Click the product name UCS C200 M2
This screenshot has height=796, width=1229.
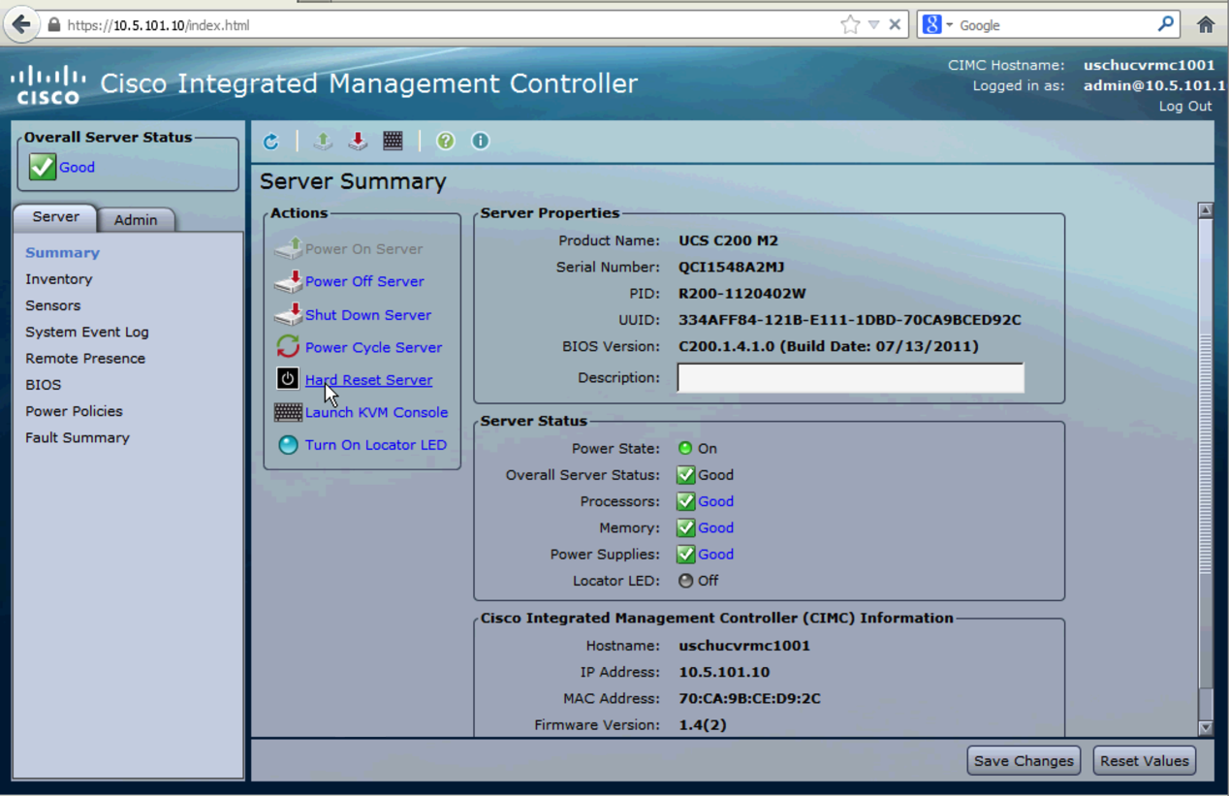click(729, 240)
